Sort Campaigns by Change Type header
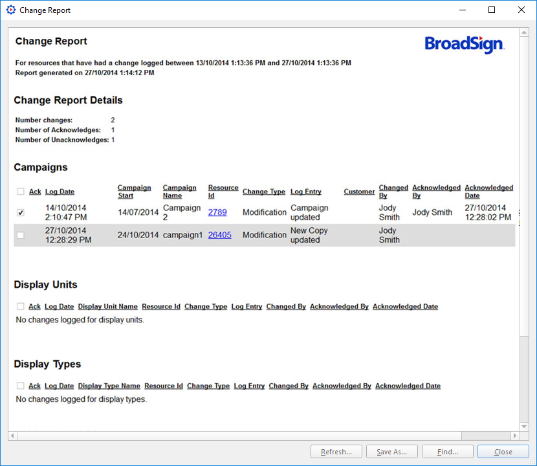The height and width of the screenshot is (466, 537). (x=264, y=192)
